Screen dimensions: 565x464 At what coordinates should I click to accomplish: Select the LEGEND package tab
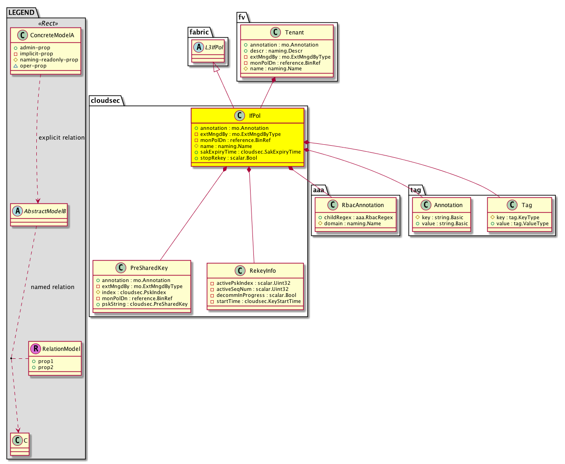coord(20,12)
